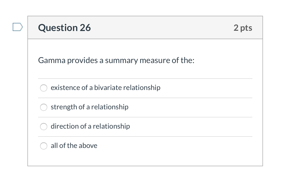
Task: Click the answer label "direction of a relationship"
Action: [90, 126]
